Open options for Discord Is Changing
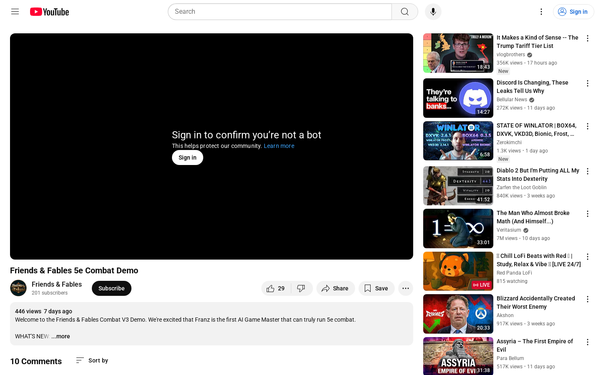Viewport: 601px width, 375px height. pos(588,83)
